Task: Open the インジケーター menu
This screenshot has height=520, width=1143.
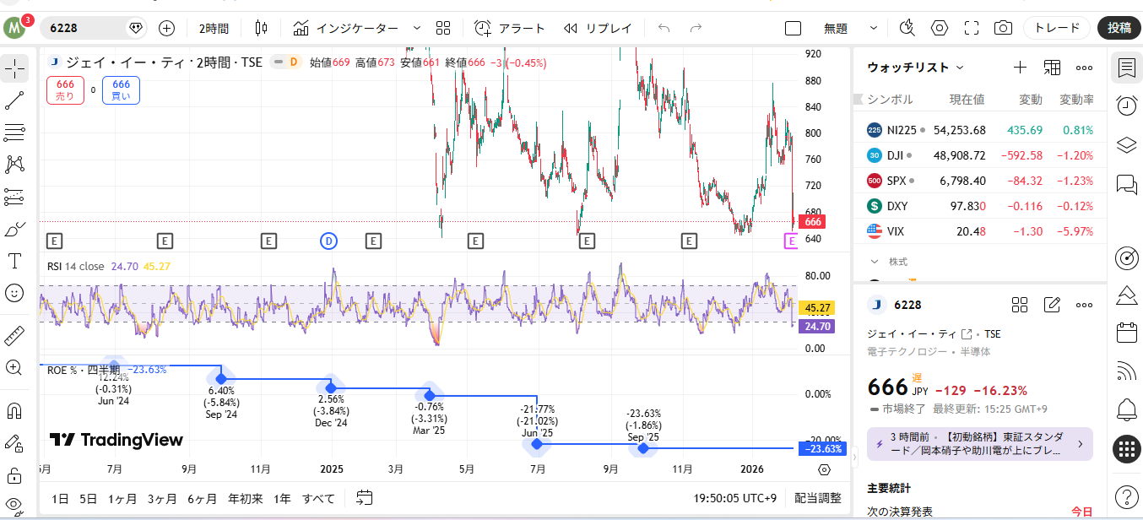Action: pyautogui.click(x=346, y=28)
